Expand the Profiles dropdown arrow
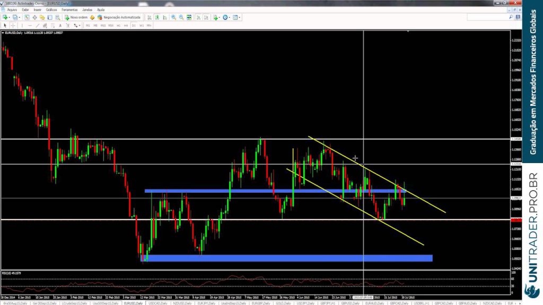 point(20,17)
